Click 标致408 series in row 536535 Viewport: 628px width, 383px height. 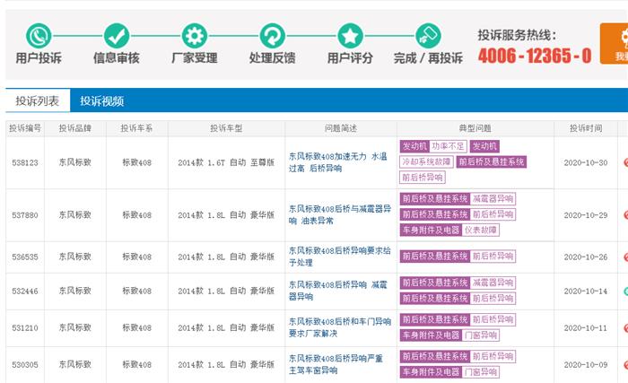136,257
